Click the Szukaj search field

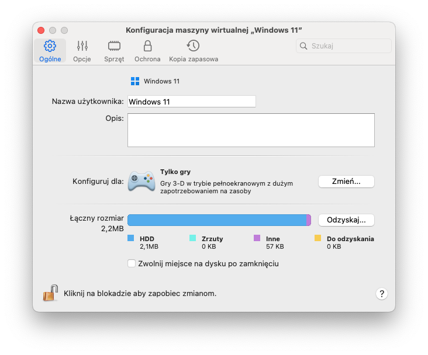344,46
